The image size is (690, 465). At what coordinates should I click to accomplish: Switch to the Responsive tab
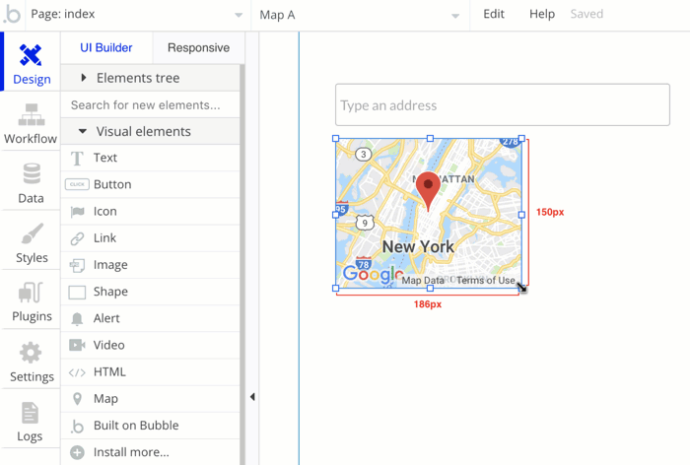click(x=198, y=47)
